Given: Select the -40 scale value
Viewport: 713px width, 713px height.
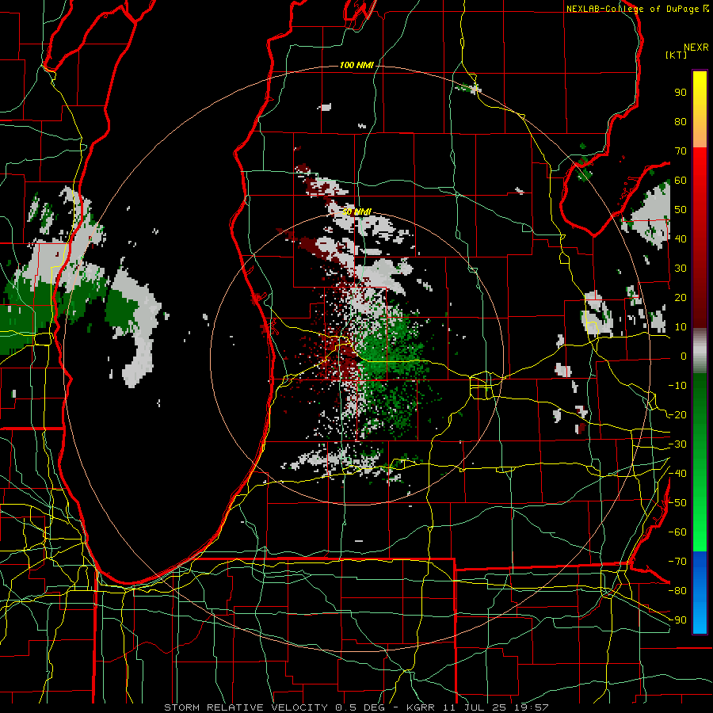Looking at the screenshot, I should click(677, 474).
